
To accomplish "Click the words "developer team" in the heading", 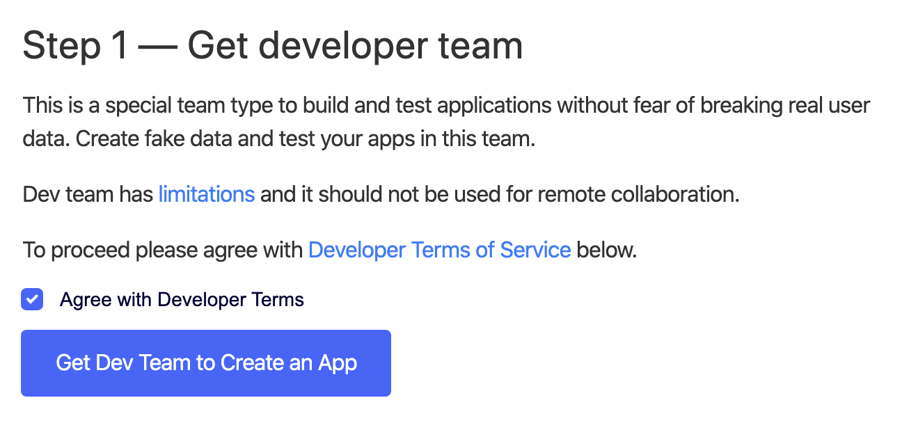I will click(395, 47).
